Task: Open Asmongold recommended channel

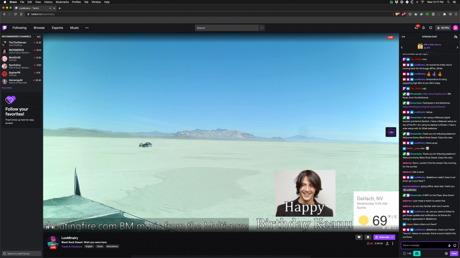Action: tap(21, 81)
